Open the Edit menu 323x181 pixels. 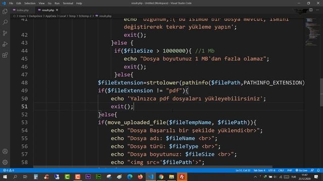19,4
